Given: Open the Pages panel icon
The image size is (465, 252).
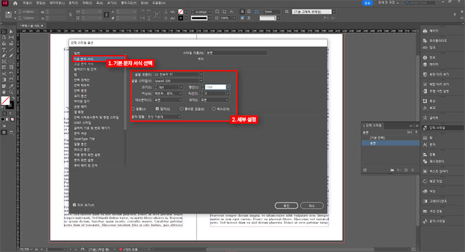Looking at the screenshot, I should pyautogui.click(x=425, y=31).
